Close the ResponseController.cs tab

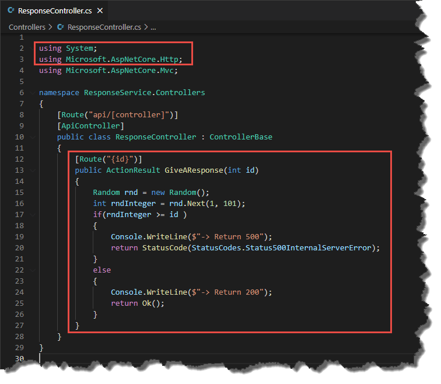tap(100, 11)
